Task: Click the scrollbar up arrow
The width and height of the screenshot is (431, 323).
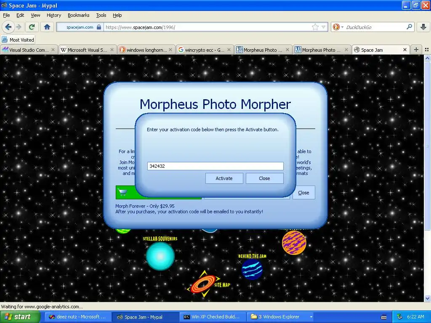Action: (x=427, y=58)
